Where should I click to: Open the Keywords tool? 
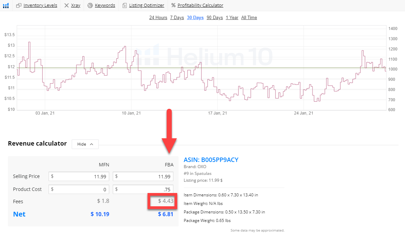[x=105, y=5]
